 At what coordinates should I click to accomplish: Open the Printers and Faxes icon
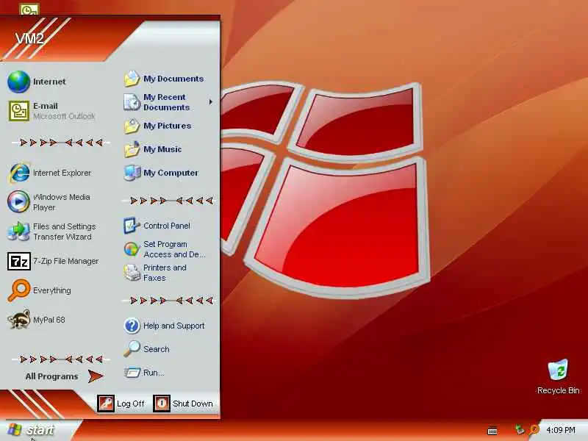point(132,273)
